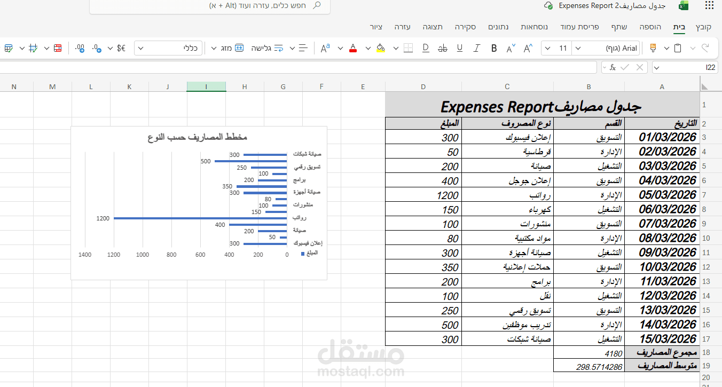The image size is (722, 387).
Task: Click the green Excel logo icon
Action: [683, 6]
